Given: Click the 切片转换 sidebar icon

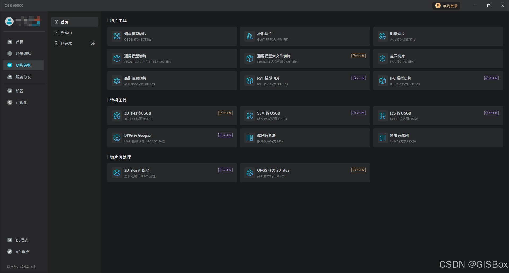Looking at the screenshot, I should [x=10, y=65].
